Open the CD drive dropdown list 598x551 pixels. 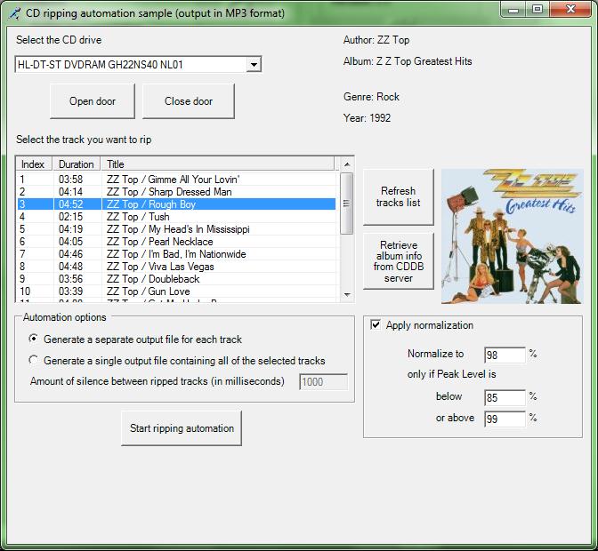coord(254,65)
